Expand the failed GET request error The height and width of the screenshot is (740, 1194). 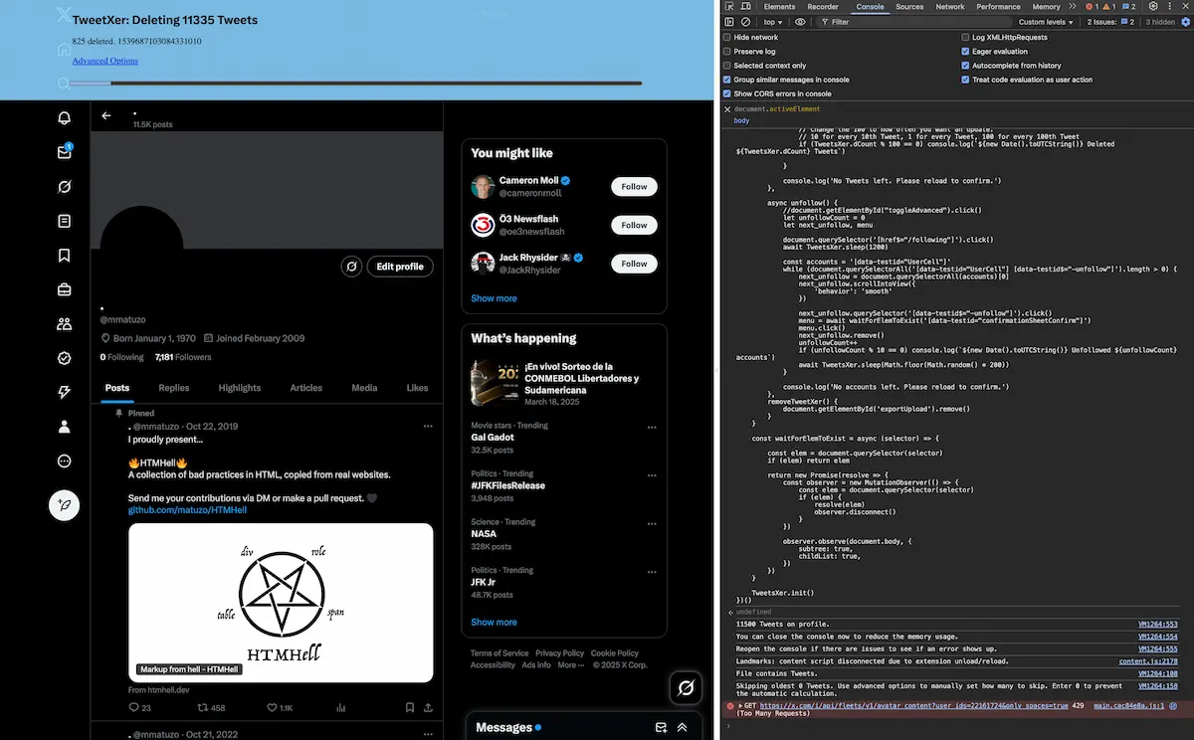pyautogui.click(x=740, y=705)
